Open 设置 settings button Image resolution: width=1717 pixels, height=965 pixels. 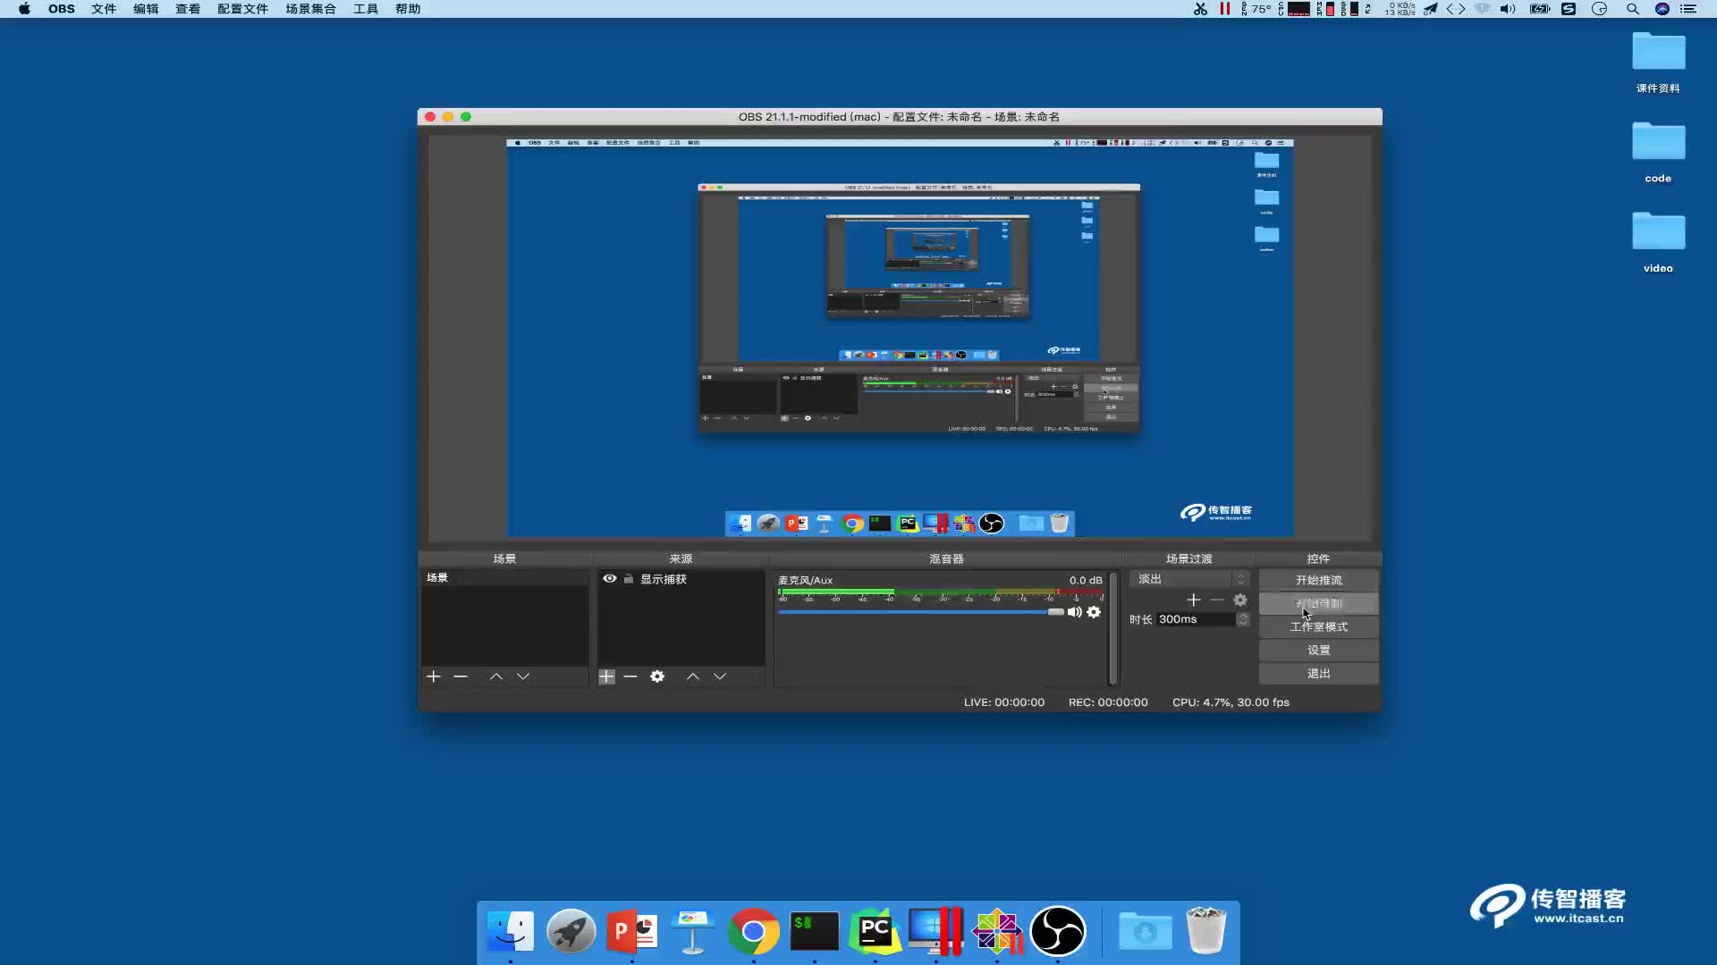[x=1318, y=650]
